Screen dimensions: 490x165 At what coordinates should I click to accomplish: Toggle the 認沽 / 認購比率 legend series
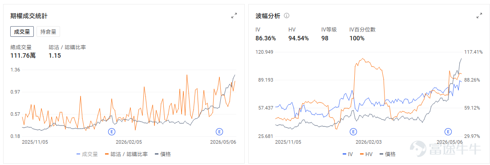tap(126, 154)
